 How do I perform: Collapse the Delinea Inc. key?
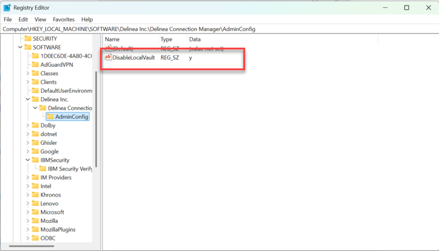pyautogui.click(x=27, y=99)
